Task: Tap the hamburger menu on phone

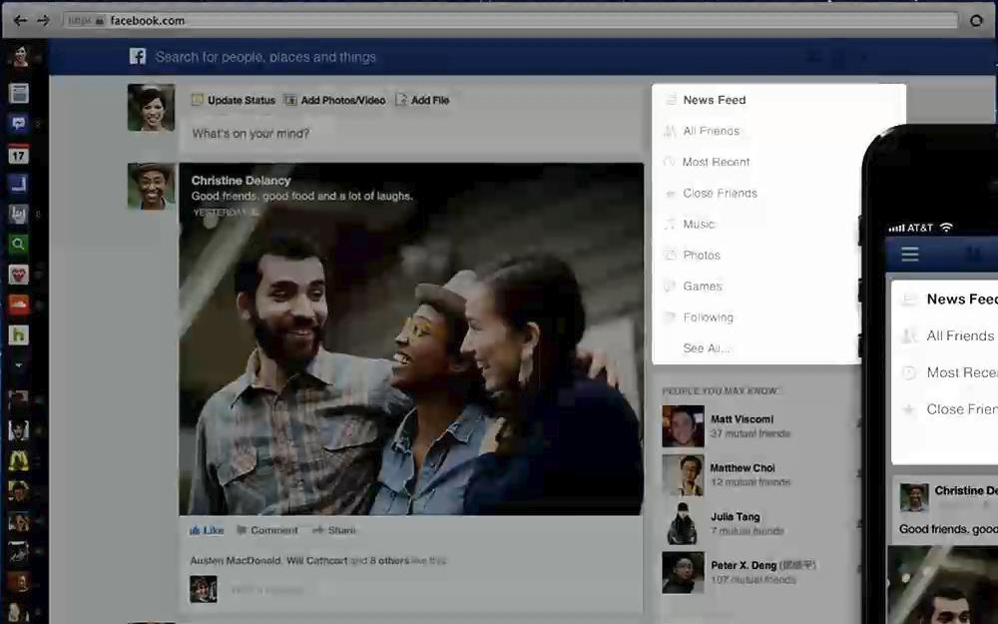Action: 909,255
